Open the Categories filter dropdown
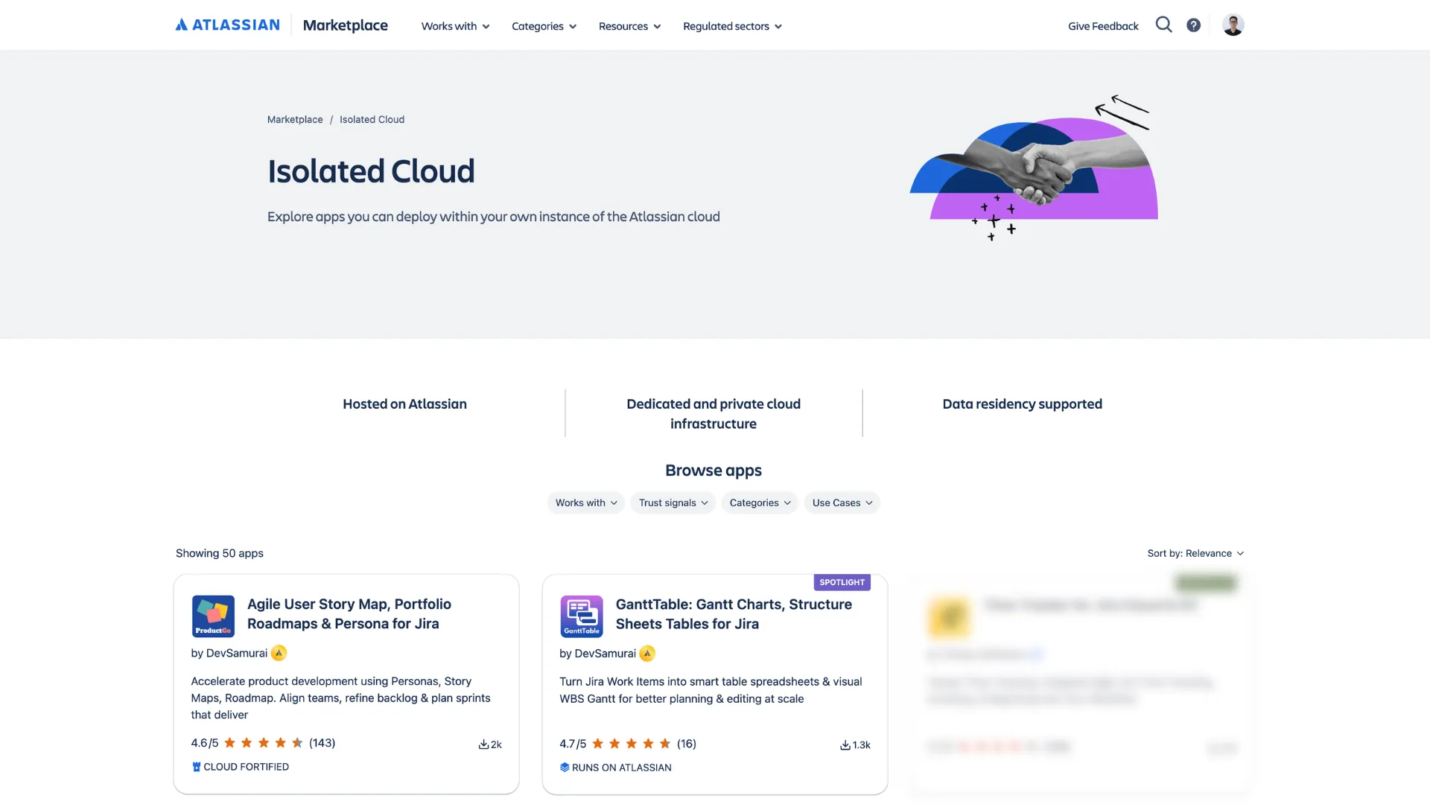The width and height of the screenshot is (1430, 804). pos(760,502)
